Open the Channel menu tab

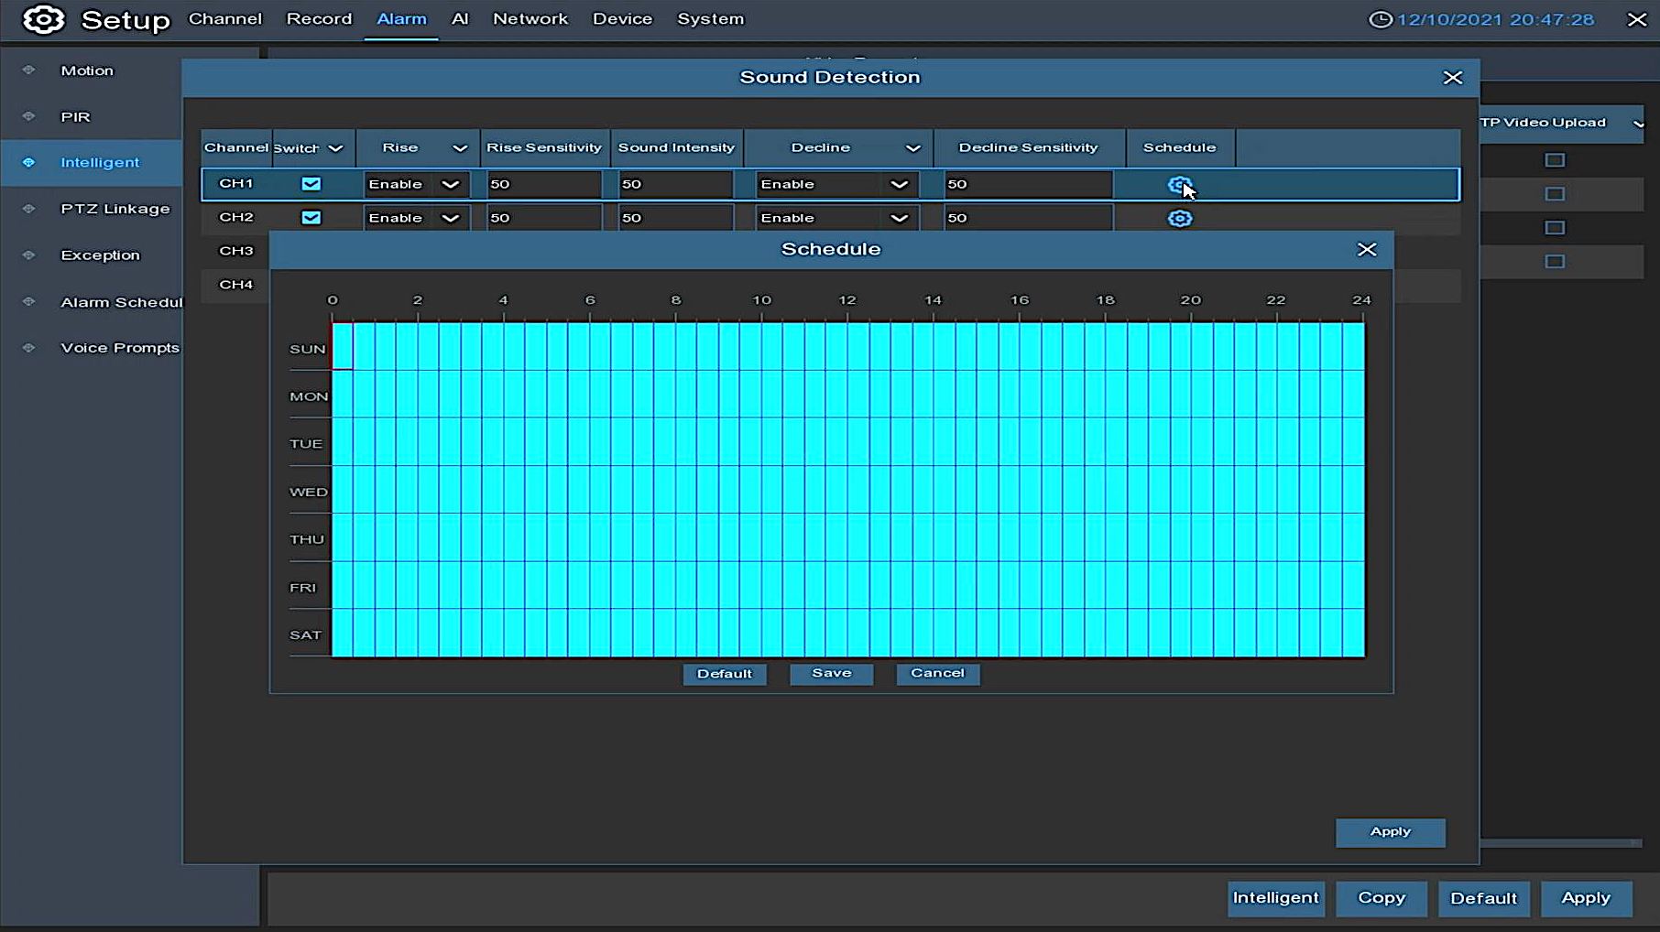click(224, 18)
